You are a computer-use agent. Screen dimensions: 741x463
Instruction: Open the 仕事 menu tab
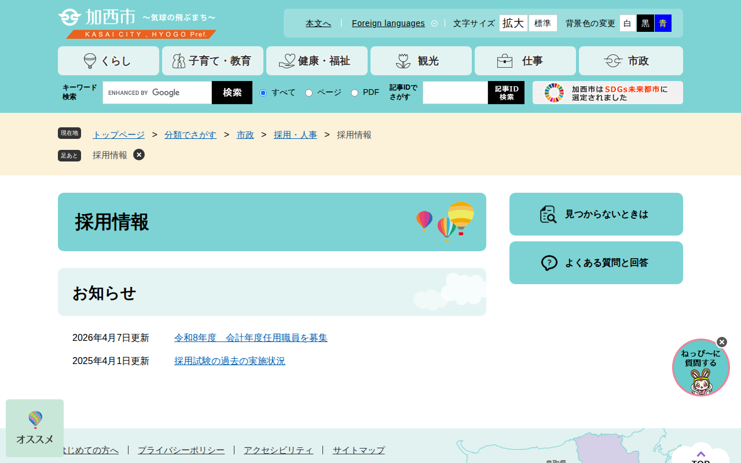[525, 61]
